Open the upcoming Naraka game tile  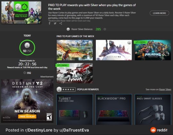[75, 73]
